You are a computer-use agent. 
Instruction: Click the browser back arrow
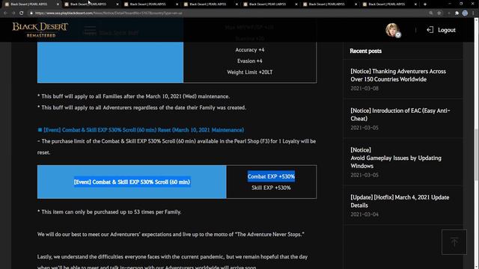click(5, 13)
